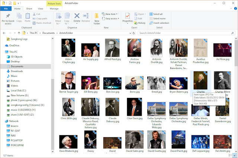
Task: Click Invert selection in ribbon
Action: 159,23
